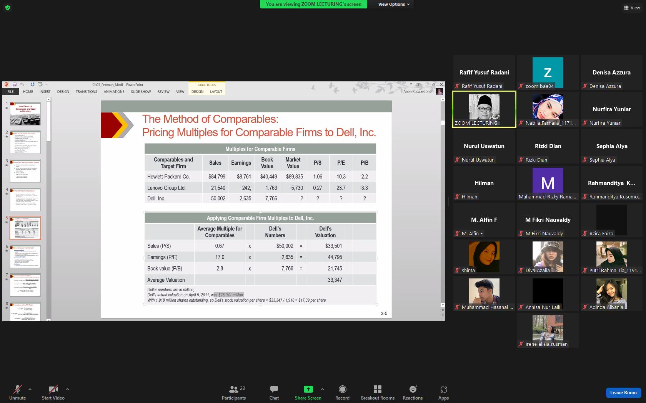The height and width of the screenshot is (403, 646).
Task: Start recording with the Record icon
Action: pyautogui.click(x=343, y=389)
